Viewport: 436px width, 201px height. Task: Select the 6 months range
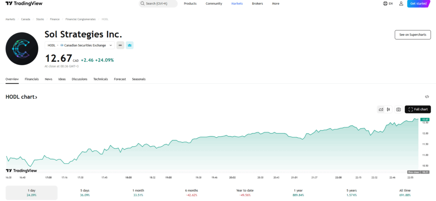click(192, 193)
